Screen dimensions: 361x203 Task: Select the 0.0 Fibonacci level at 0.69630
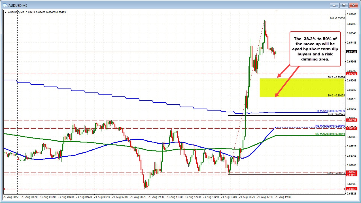pyautogui.click(x=337, y=18)
